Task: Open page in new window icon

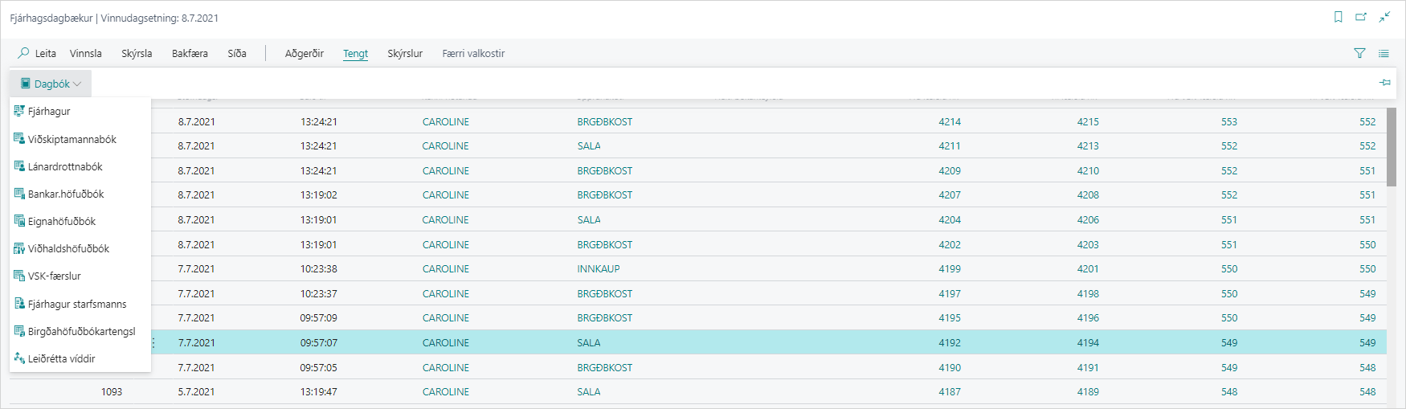Action: point(1361,17)
